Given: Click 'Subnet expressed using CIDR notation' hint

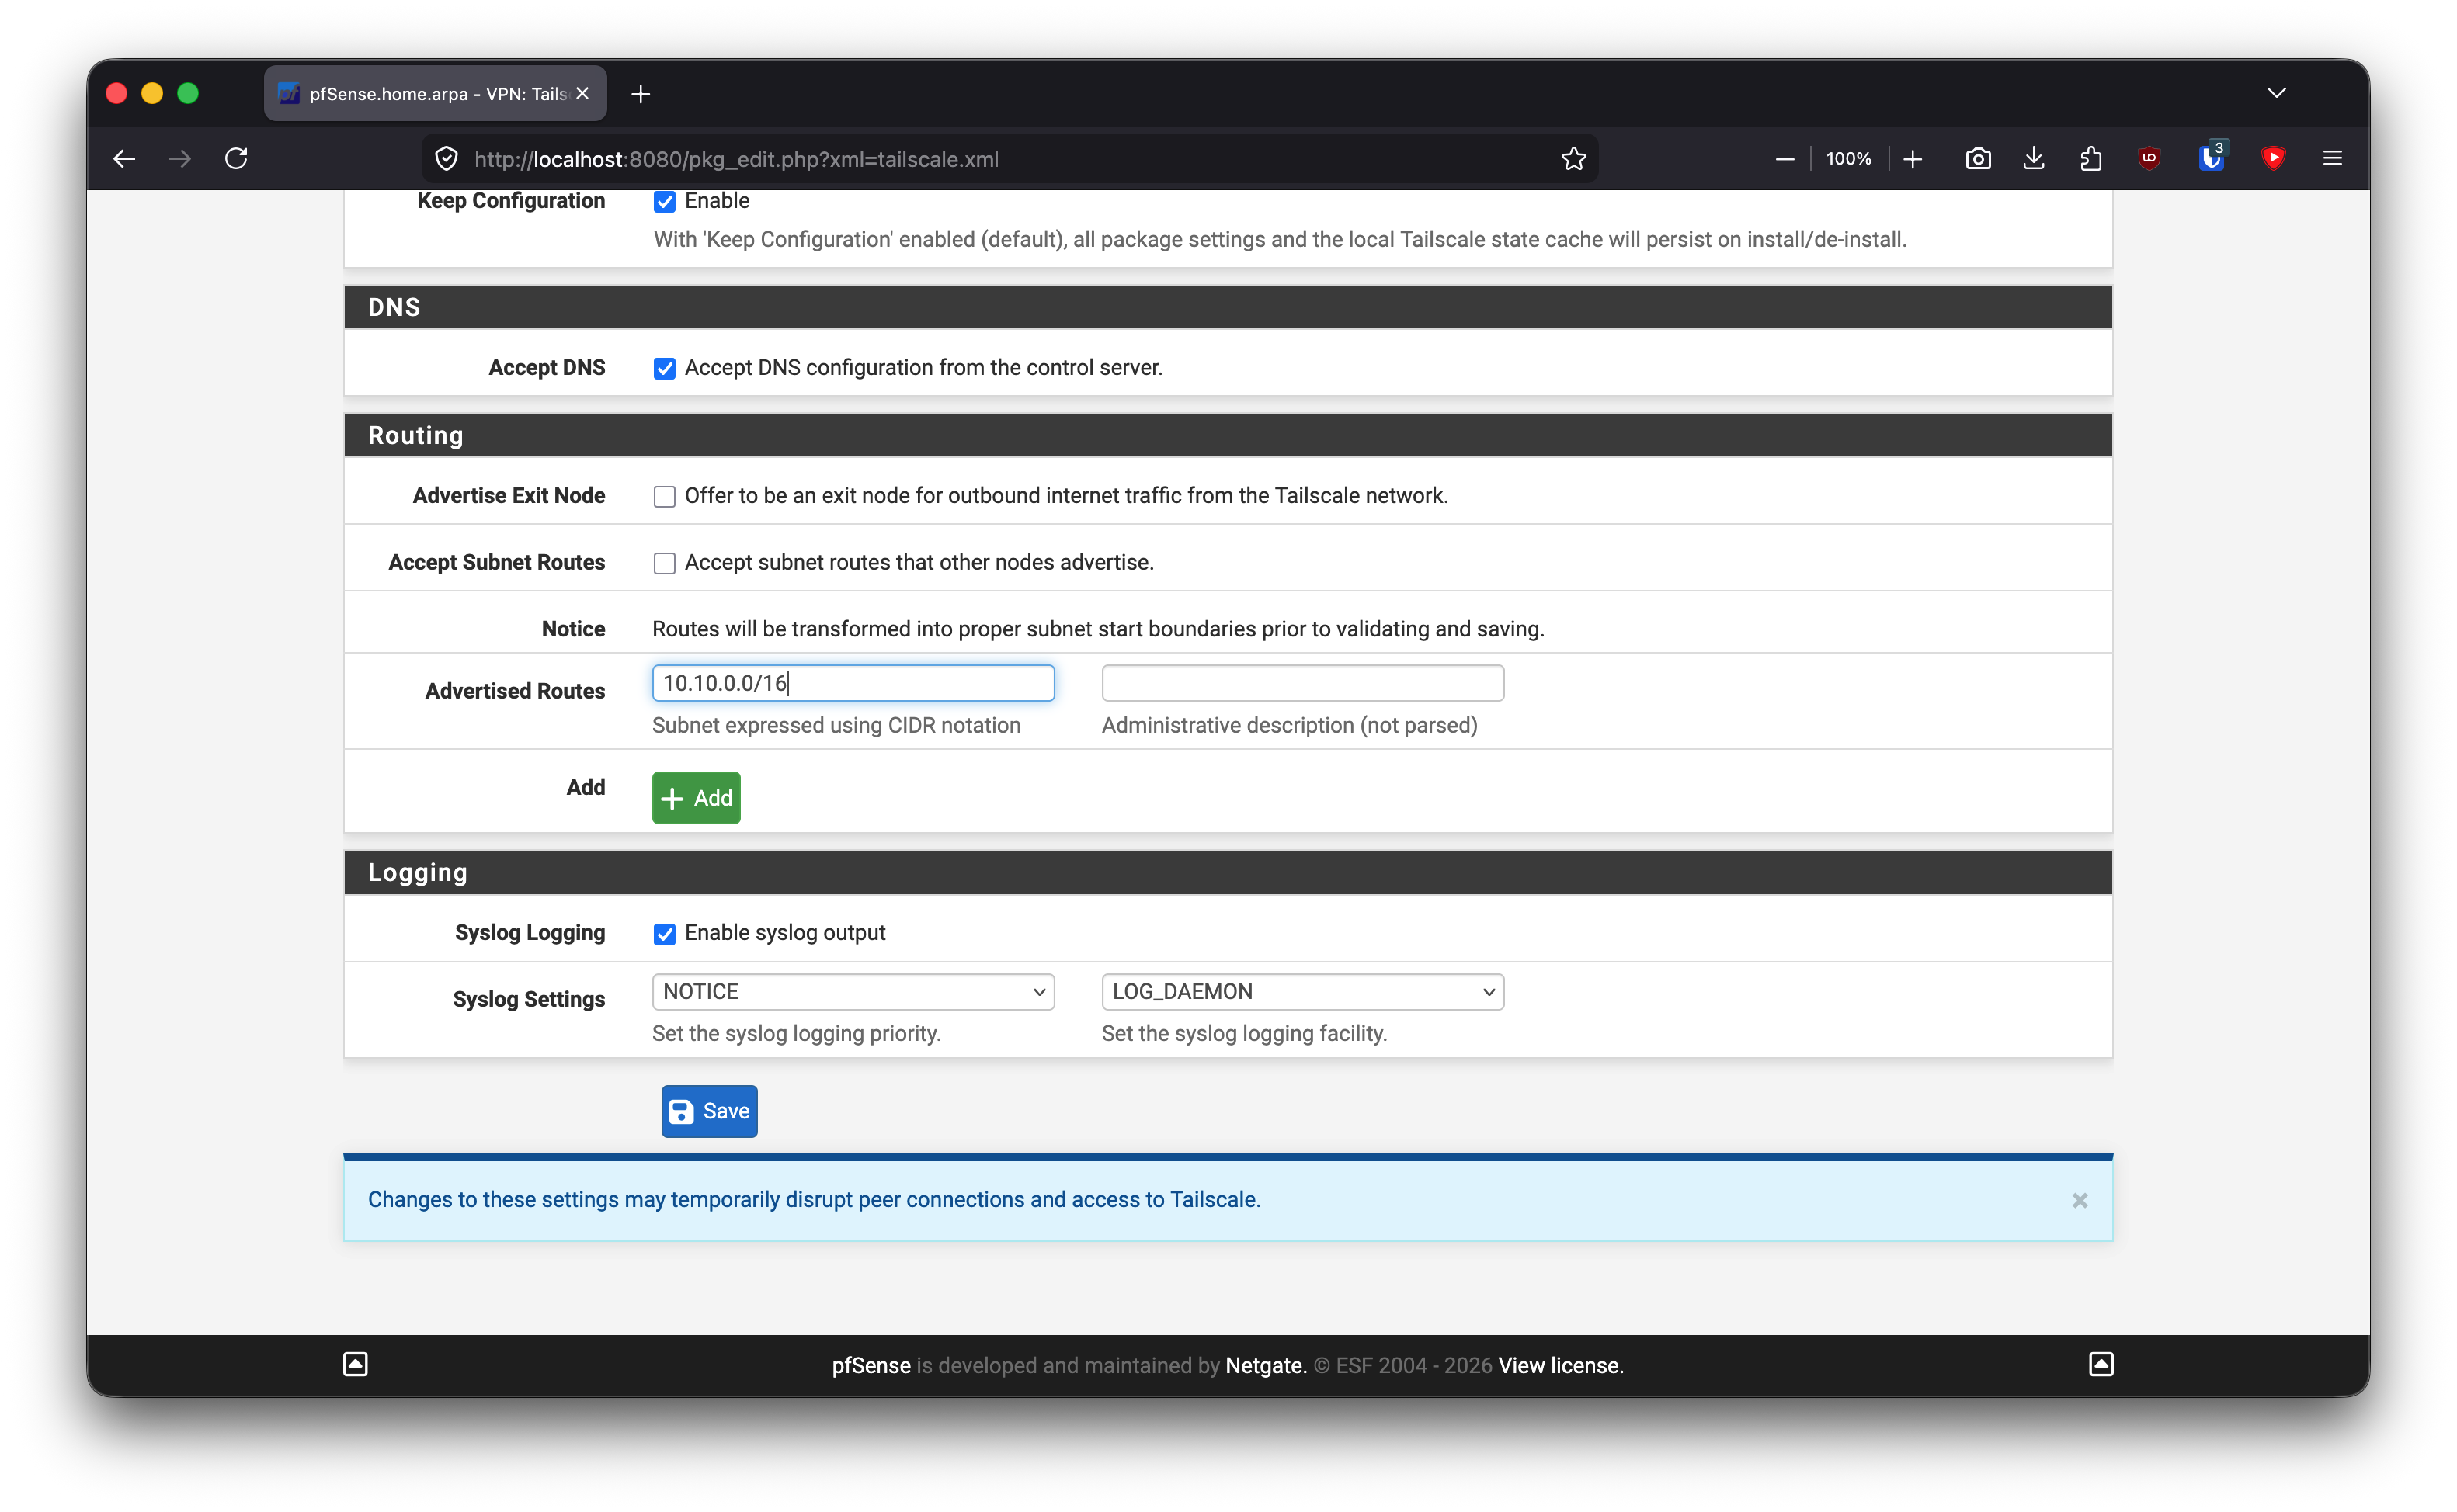Looking at the screenshot, I should 836,725.
